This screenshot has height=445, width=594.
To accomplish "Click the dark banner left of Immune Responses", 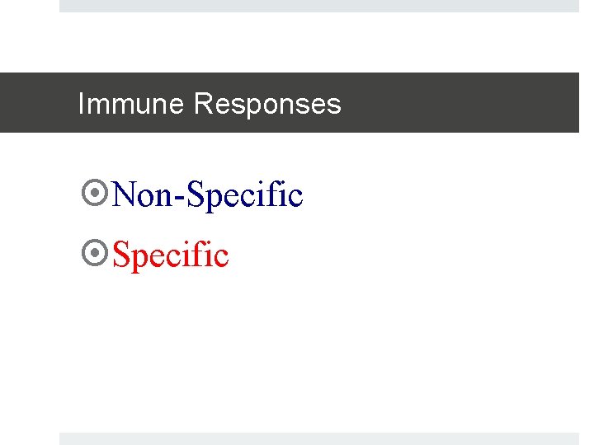I will tap(37, 103).
